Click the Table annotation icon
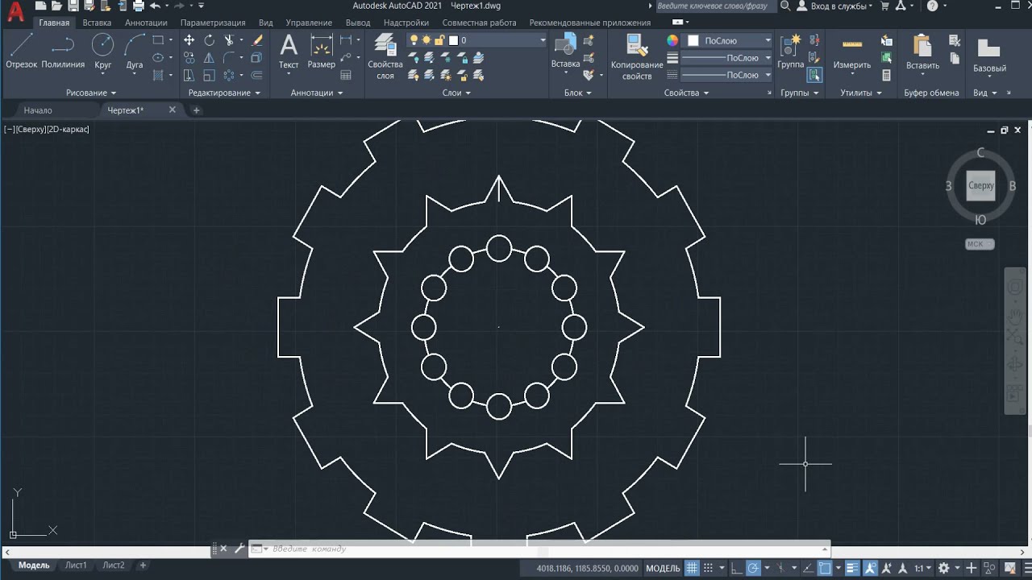The width and height of the screenshot is (1032, 580). pyautogui.click(x=346, y=75)
